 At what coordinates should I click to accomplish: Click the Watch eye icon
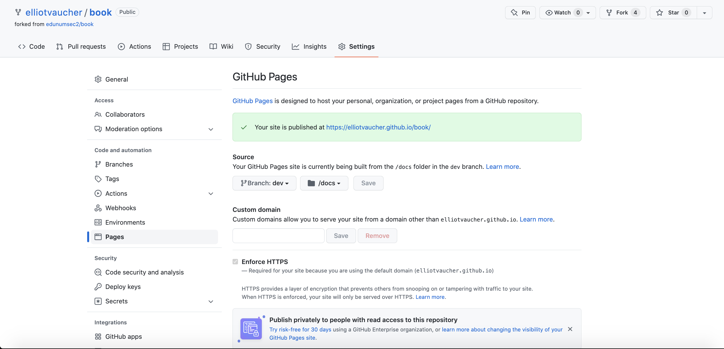click(x=549, y=12)
